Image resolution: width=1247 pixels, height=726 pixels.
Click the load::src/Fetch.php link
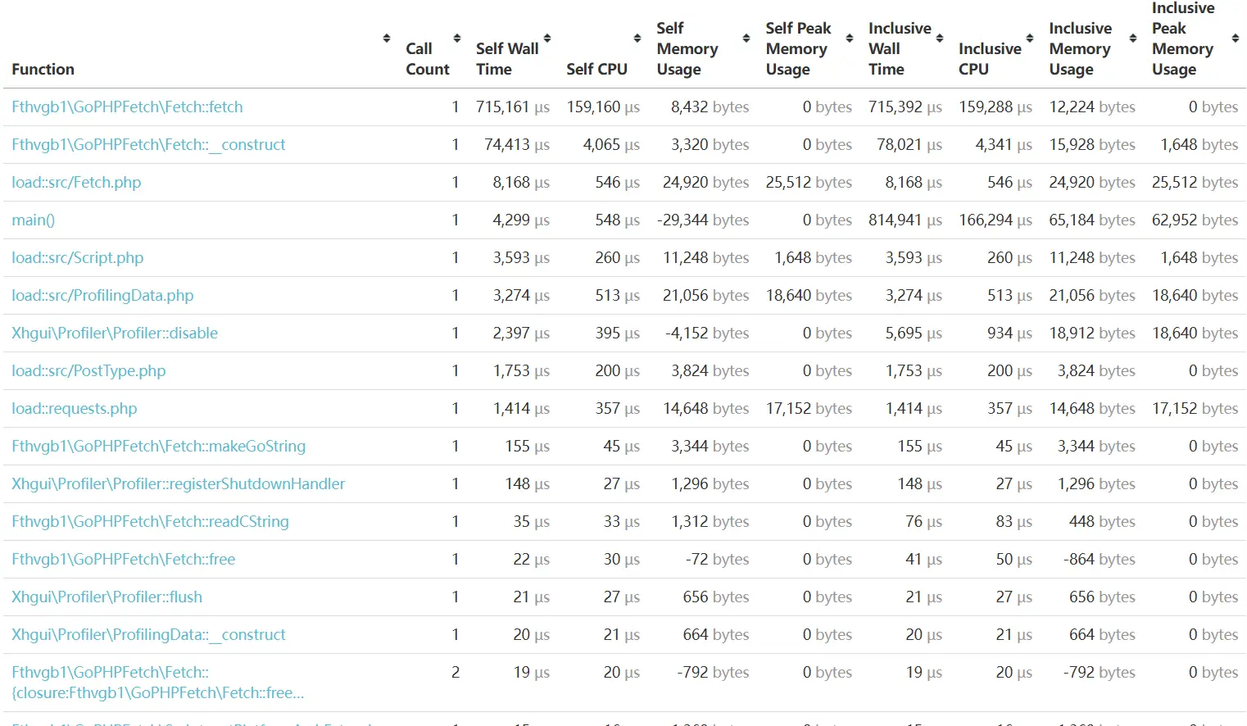pyautogui.click(x=76, y=183)
